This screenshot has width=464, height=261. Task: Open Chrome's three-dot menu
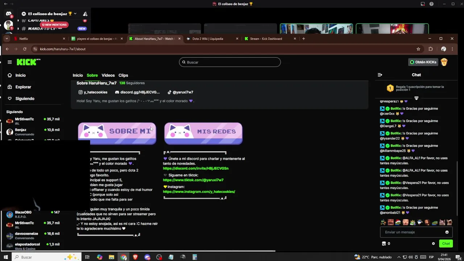pos(452,49)
